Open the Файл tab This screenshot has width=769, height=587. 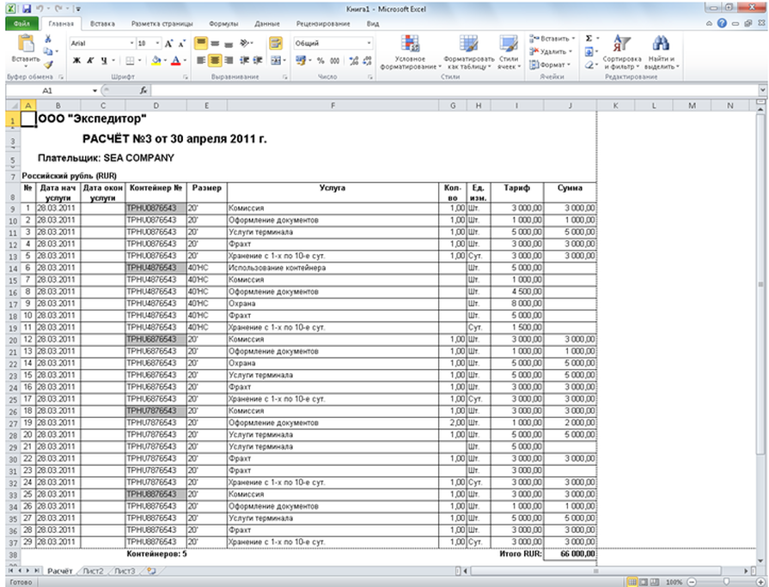pos(21,23)
